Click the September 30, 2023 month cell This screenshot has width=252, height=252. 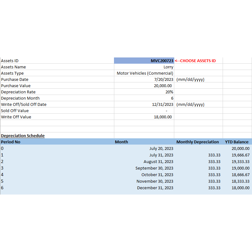point(154,168)
